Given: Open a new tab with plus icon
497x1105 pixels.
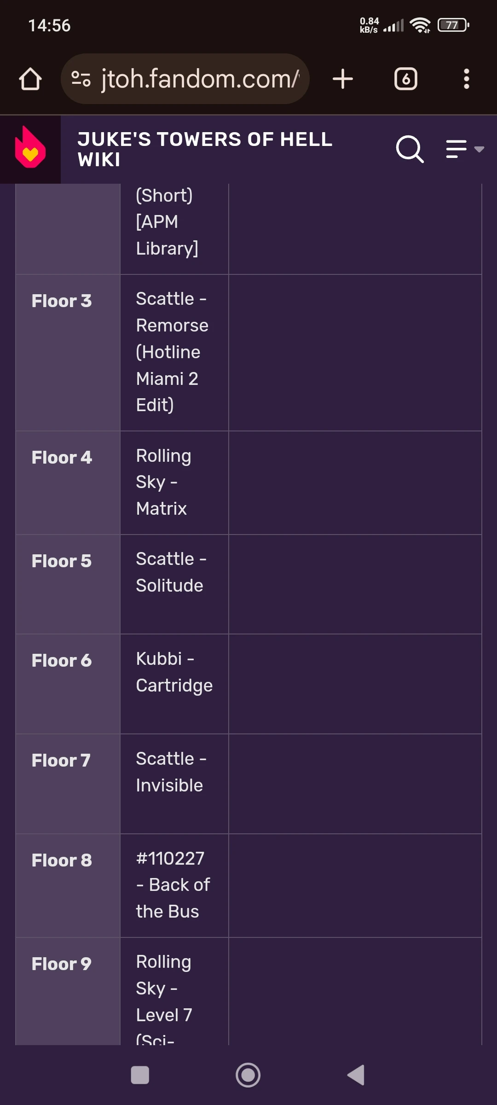Looking at the screenshot, I should point(343,79).
